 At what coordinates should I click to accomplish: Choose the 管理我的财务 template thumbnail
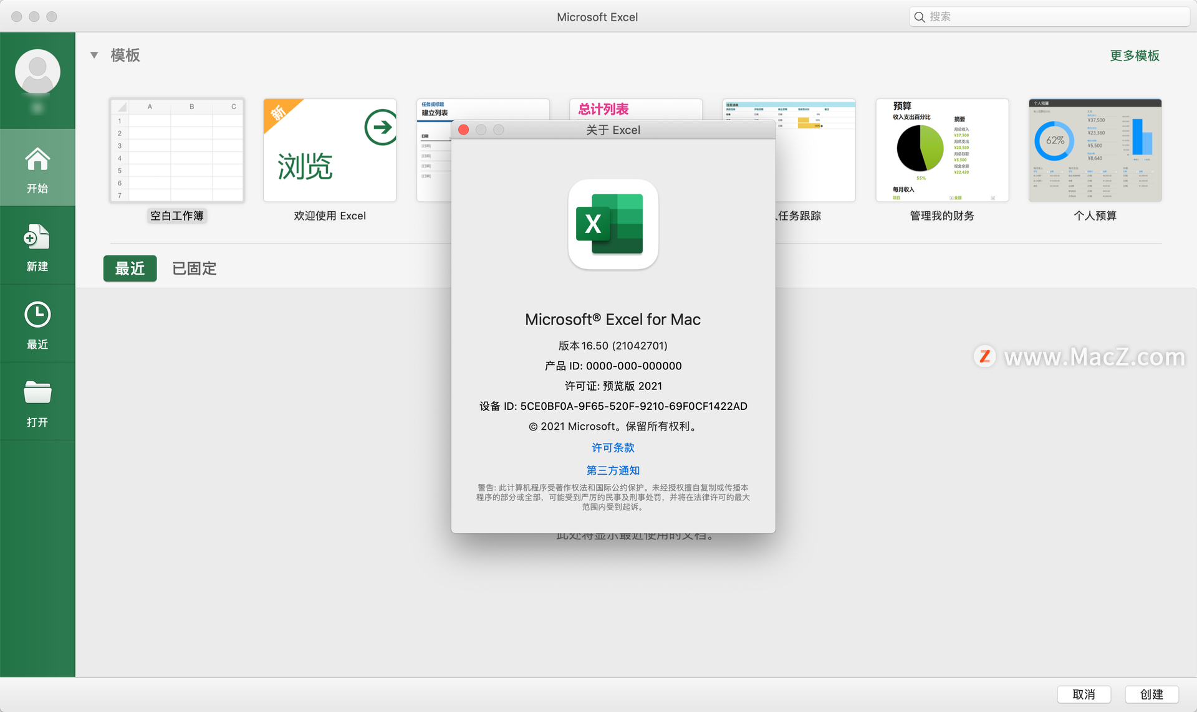click(941, 150)
